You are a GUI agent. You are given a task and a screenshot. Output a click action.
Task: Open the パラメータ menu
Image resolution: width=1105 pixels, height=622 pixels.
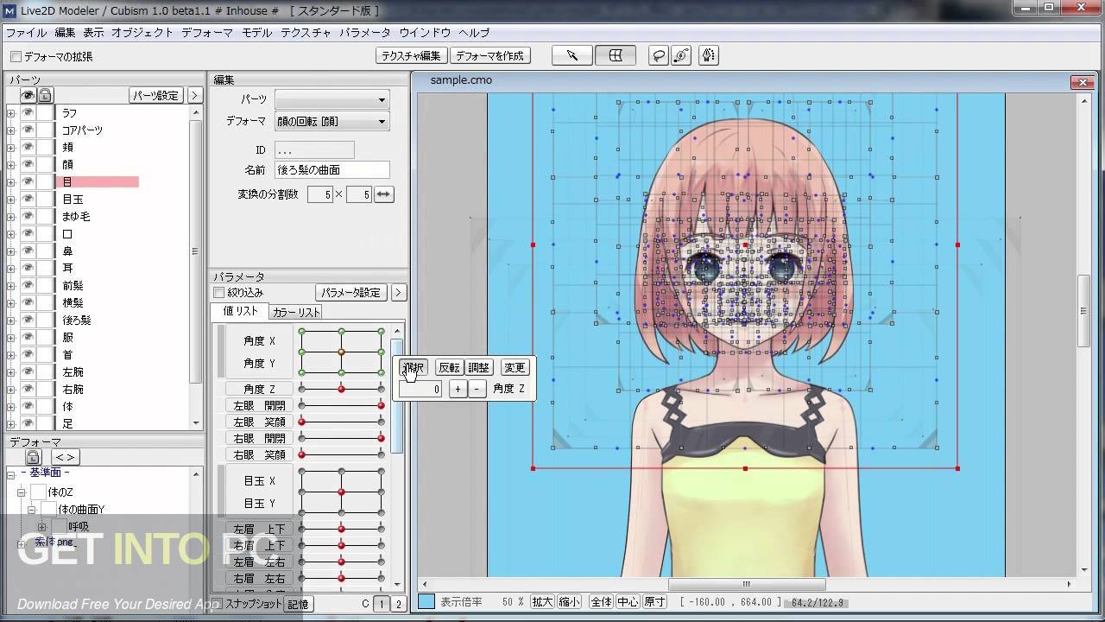tap(364, 33)
